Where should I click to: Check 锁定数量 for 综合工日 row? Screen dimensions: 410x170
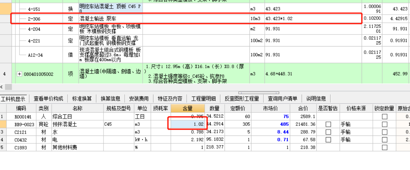[385, 116]
